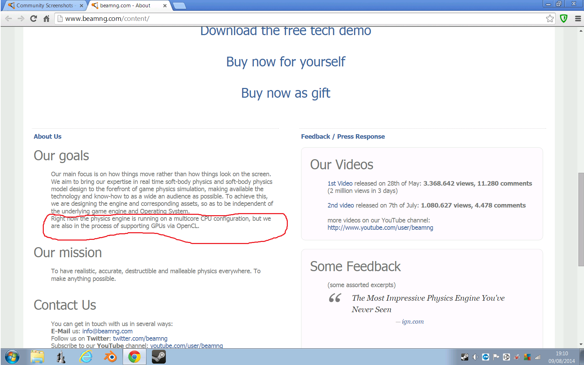This screenshot has width=584, height=365.
Task: Go back using the browser back arrow
Action: pyautogui.click(x=9, y=19)
